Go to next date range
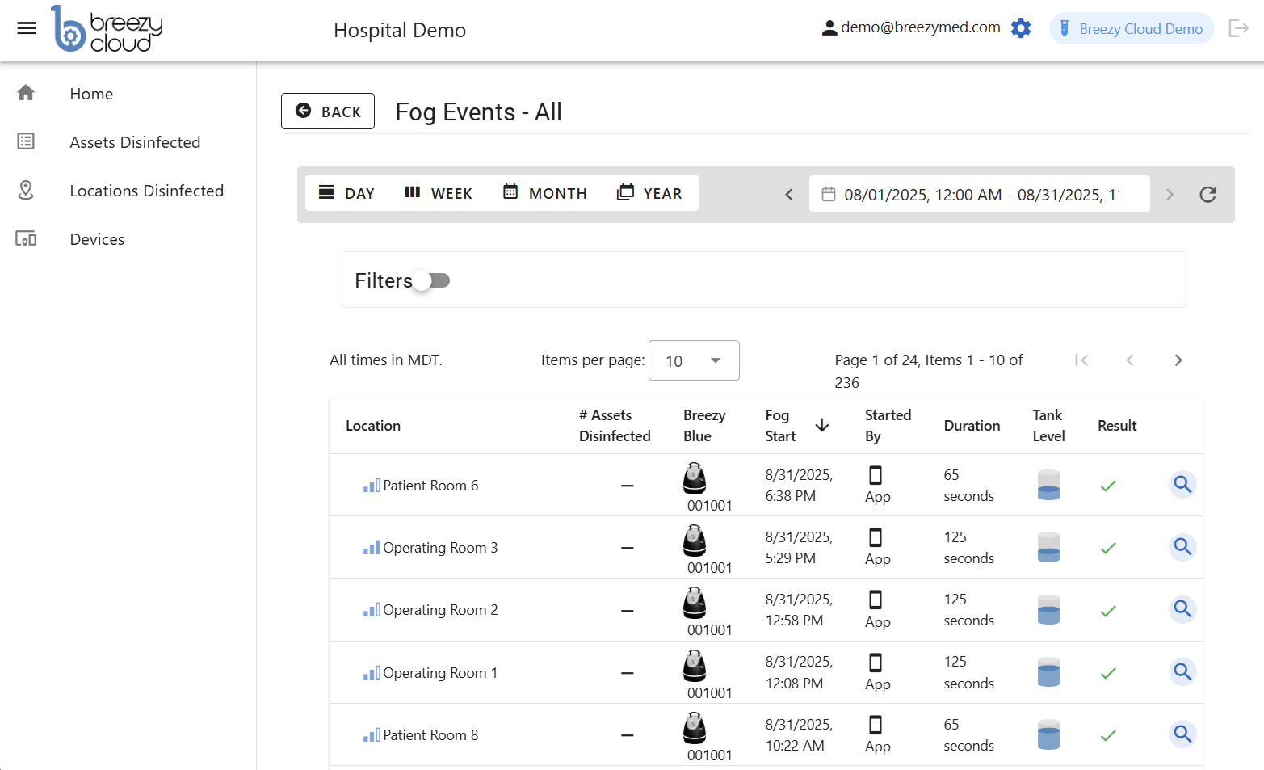1264x770 pixels. coord(1169,195)
